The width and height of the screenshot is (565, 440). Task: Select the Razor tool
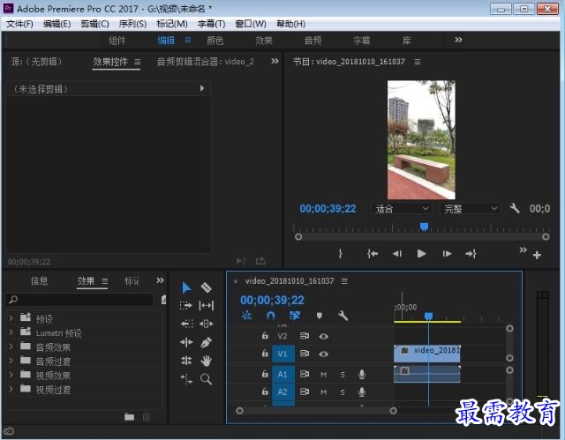(x=206, y=287)
